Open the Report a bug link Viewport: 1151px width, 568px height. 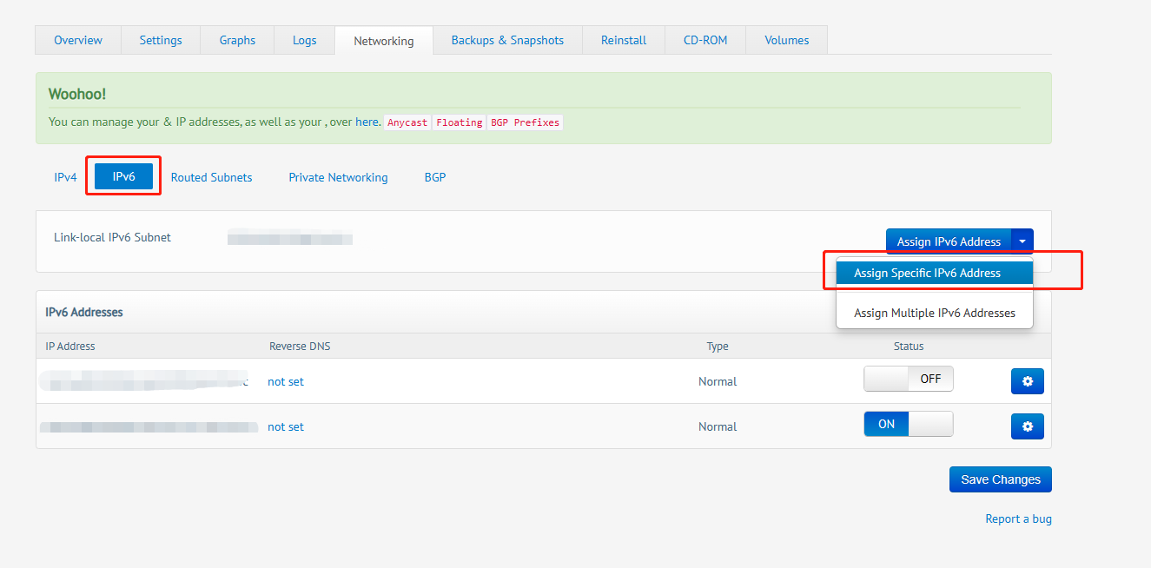(1018, 518)
